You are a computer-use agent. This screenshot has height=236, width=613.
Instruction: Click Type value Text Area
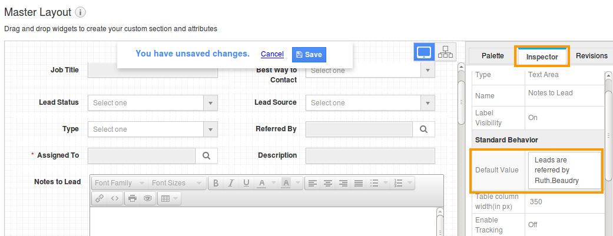click(x=544, y=75)
